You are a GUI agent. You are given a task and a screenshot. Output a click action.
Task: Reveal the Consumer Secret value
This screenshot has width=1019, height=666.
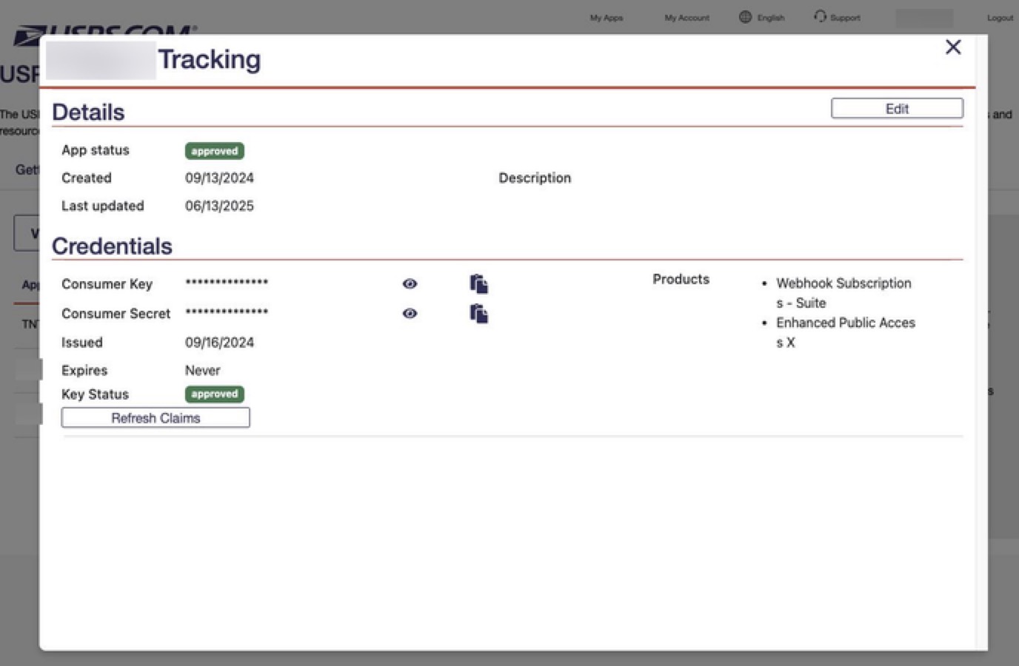coord(410,314)
